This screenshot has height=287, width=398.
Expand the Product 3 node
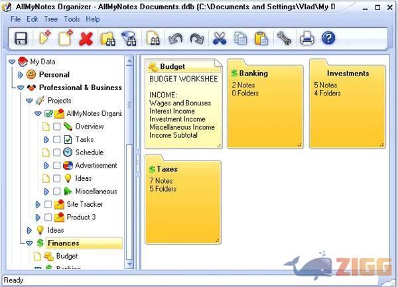(x=38, y=217)
